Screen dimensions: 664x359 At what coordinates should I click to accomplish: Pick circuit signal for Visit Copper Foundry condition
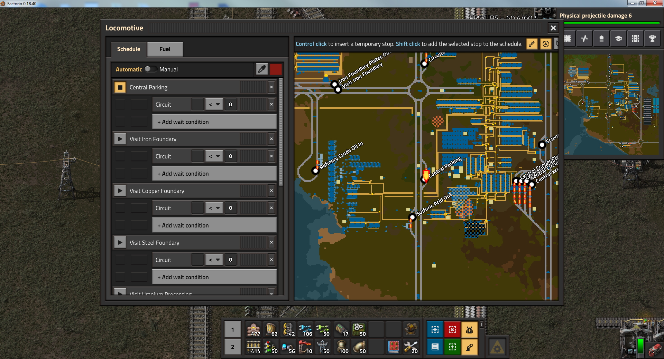[x=197, y=208]
